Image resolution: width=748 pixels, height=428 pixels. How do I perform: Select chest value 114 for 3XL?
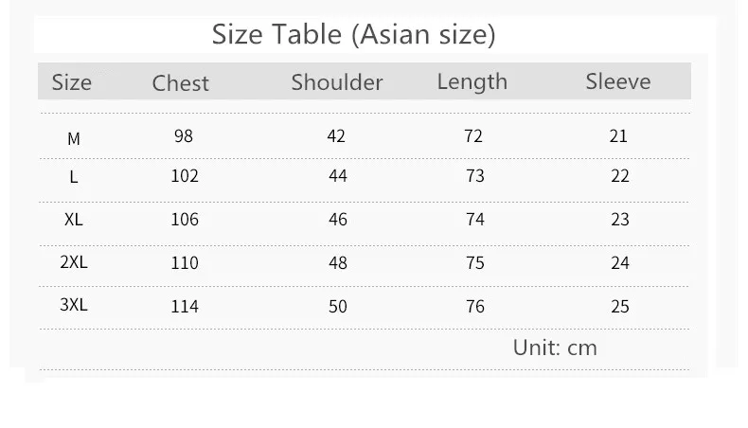185,307
